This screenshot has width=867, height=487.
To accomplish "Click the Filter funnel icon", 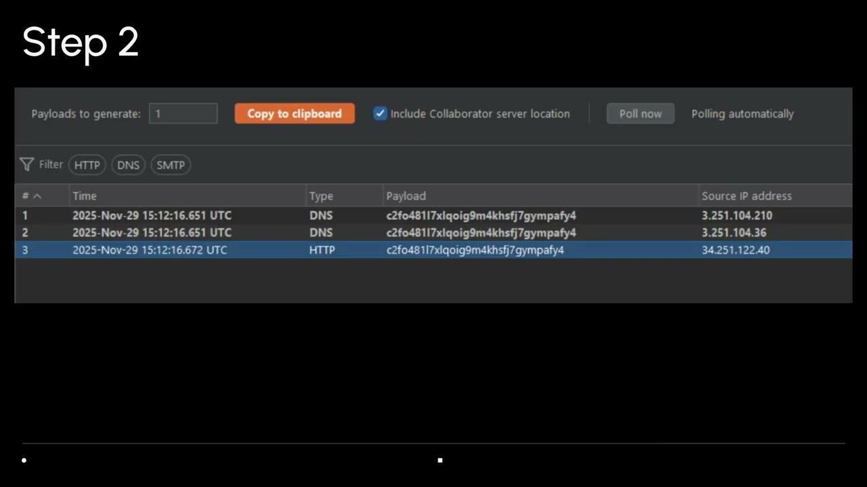I will [x=26, y=164].
